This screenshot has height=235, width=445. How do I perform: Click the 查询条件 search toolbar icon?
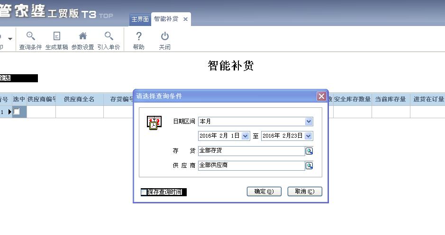click(x=30, y=36)
